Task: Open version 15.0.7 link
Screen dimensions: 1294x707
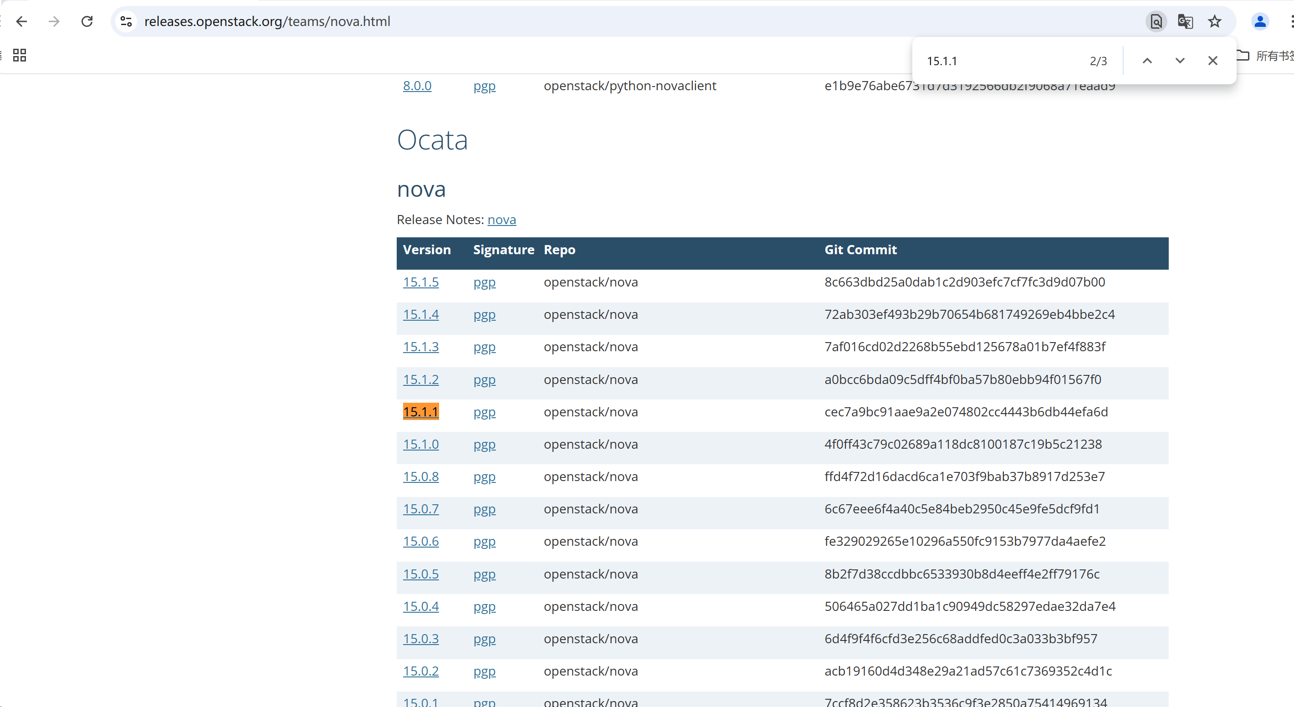Action: pyautogui.click(x=420, y=509)
